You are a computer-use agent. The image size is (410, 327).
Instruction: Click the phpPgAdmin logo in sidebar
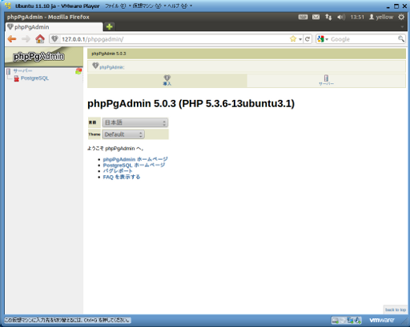tap(39, 56)
